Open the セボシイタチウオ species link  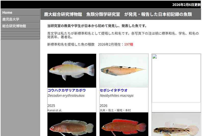(x=113, y=90)
